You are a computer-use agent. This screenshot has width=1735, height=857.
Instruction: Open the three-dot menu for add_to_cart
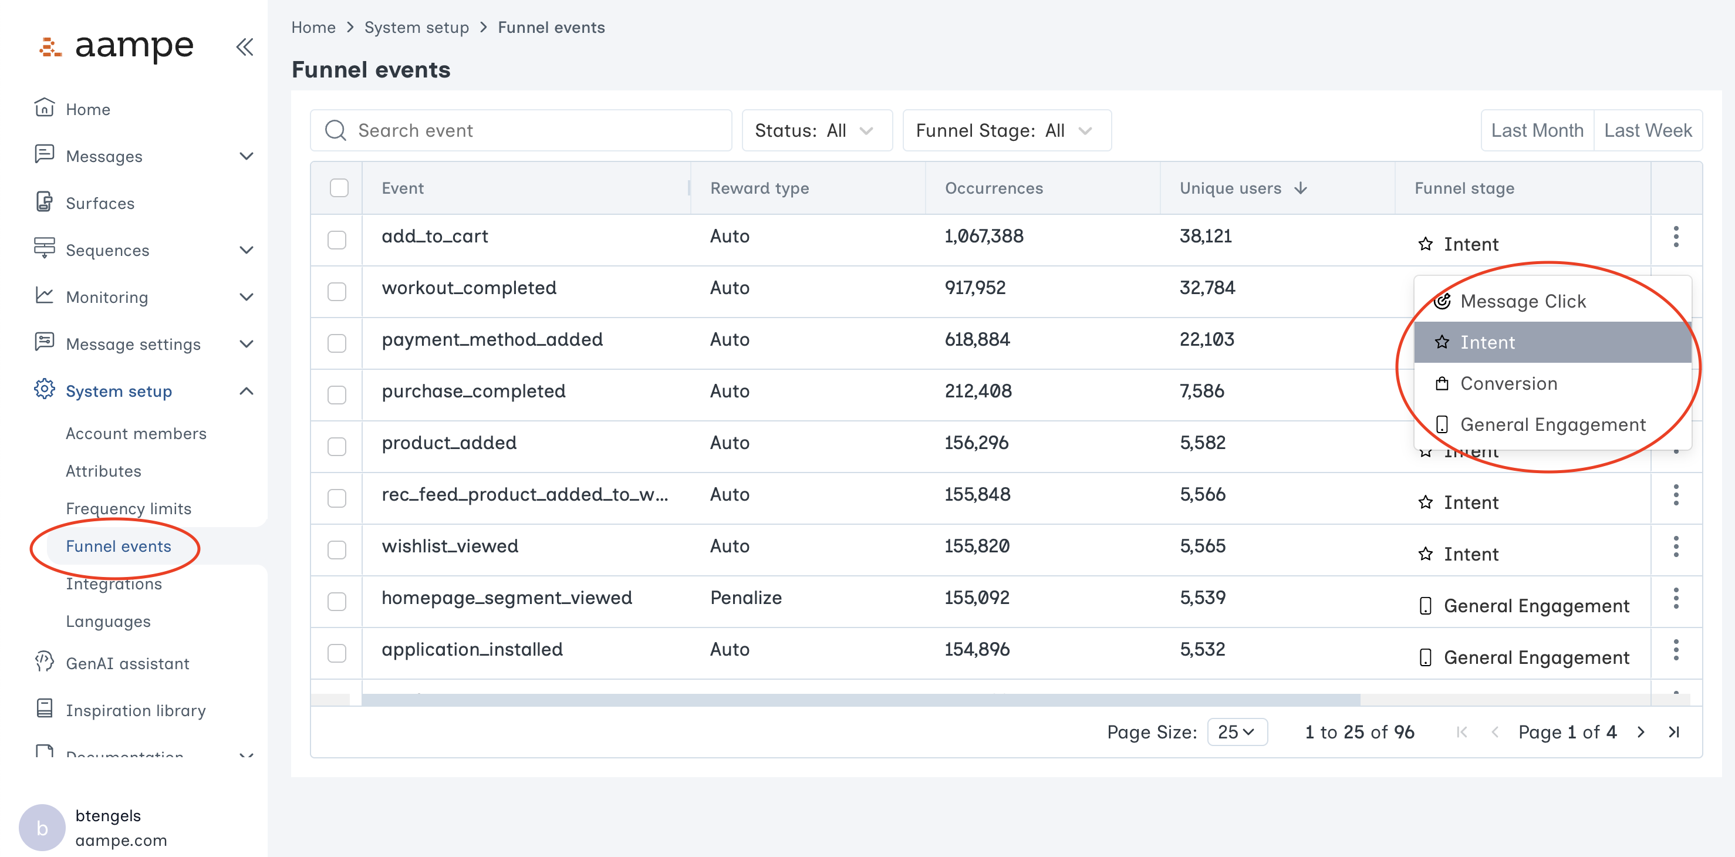tap(1676, 237)
